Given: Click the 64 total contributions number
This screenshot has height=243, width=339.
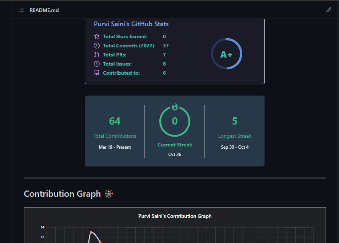Looking at the screenshot, I should (115, 121).
